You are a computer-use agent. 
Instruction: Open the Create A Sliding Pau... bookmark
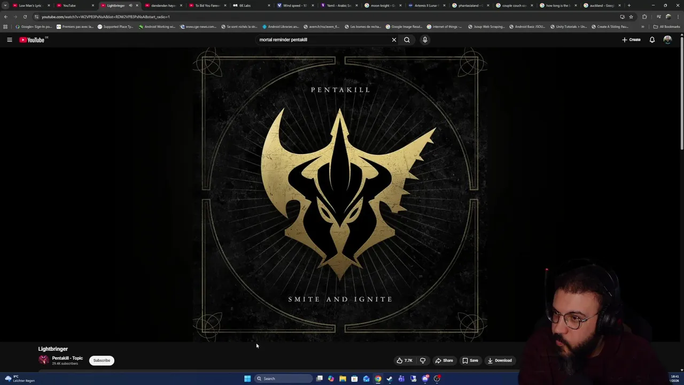610,26
